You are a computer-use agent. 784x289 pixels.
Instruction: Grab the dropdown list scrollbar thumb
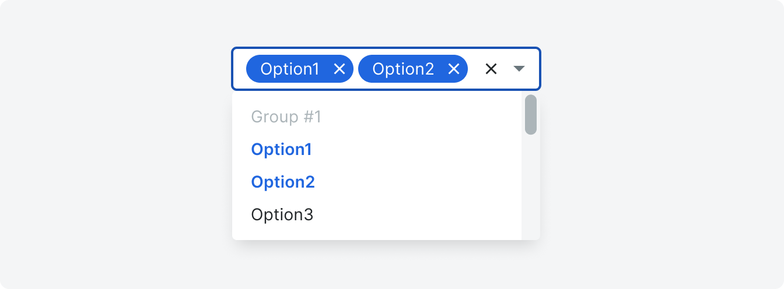[531, 115]
